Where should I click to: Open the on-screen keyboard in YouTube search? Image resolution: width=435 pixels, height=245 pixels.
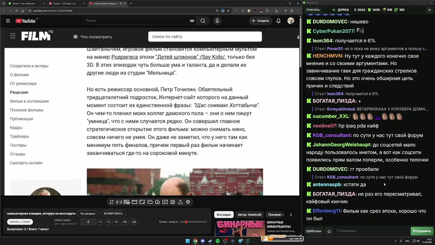tap(192, 21)
